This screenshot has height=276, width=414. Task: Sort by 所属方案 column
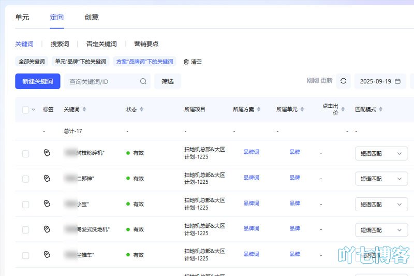(x=259, y=109)
